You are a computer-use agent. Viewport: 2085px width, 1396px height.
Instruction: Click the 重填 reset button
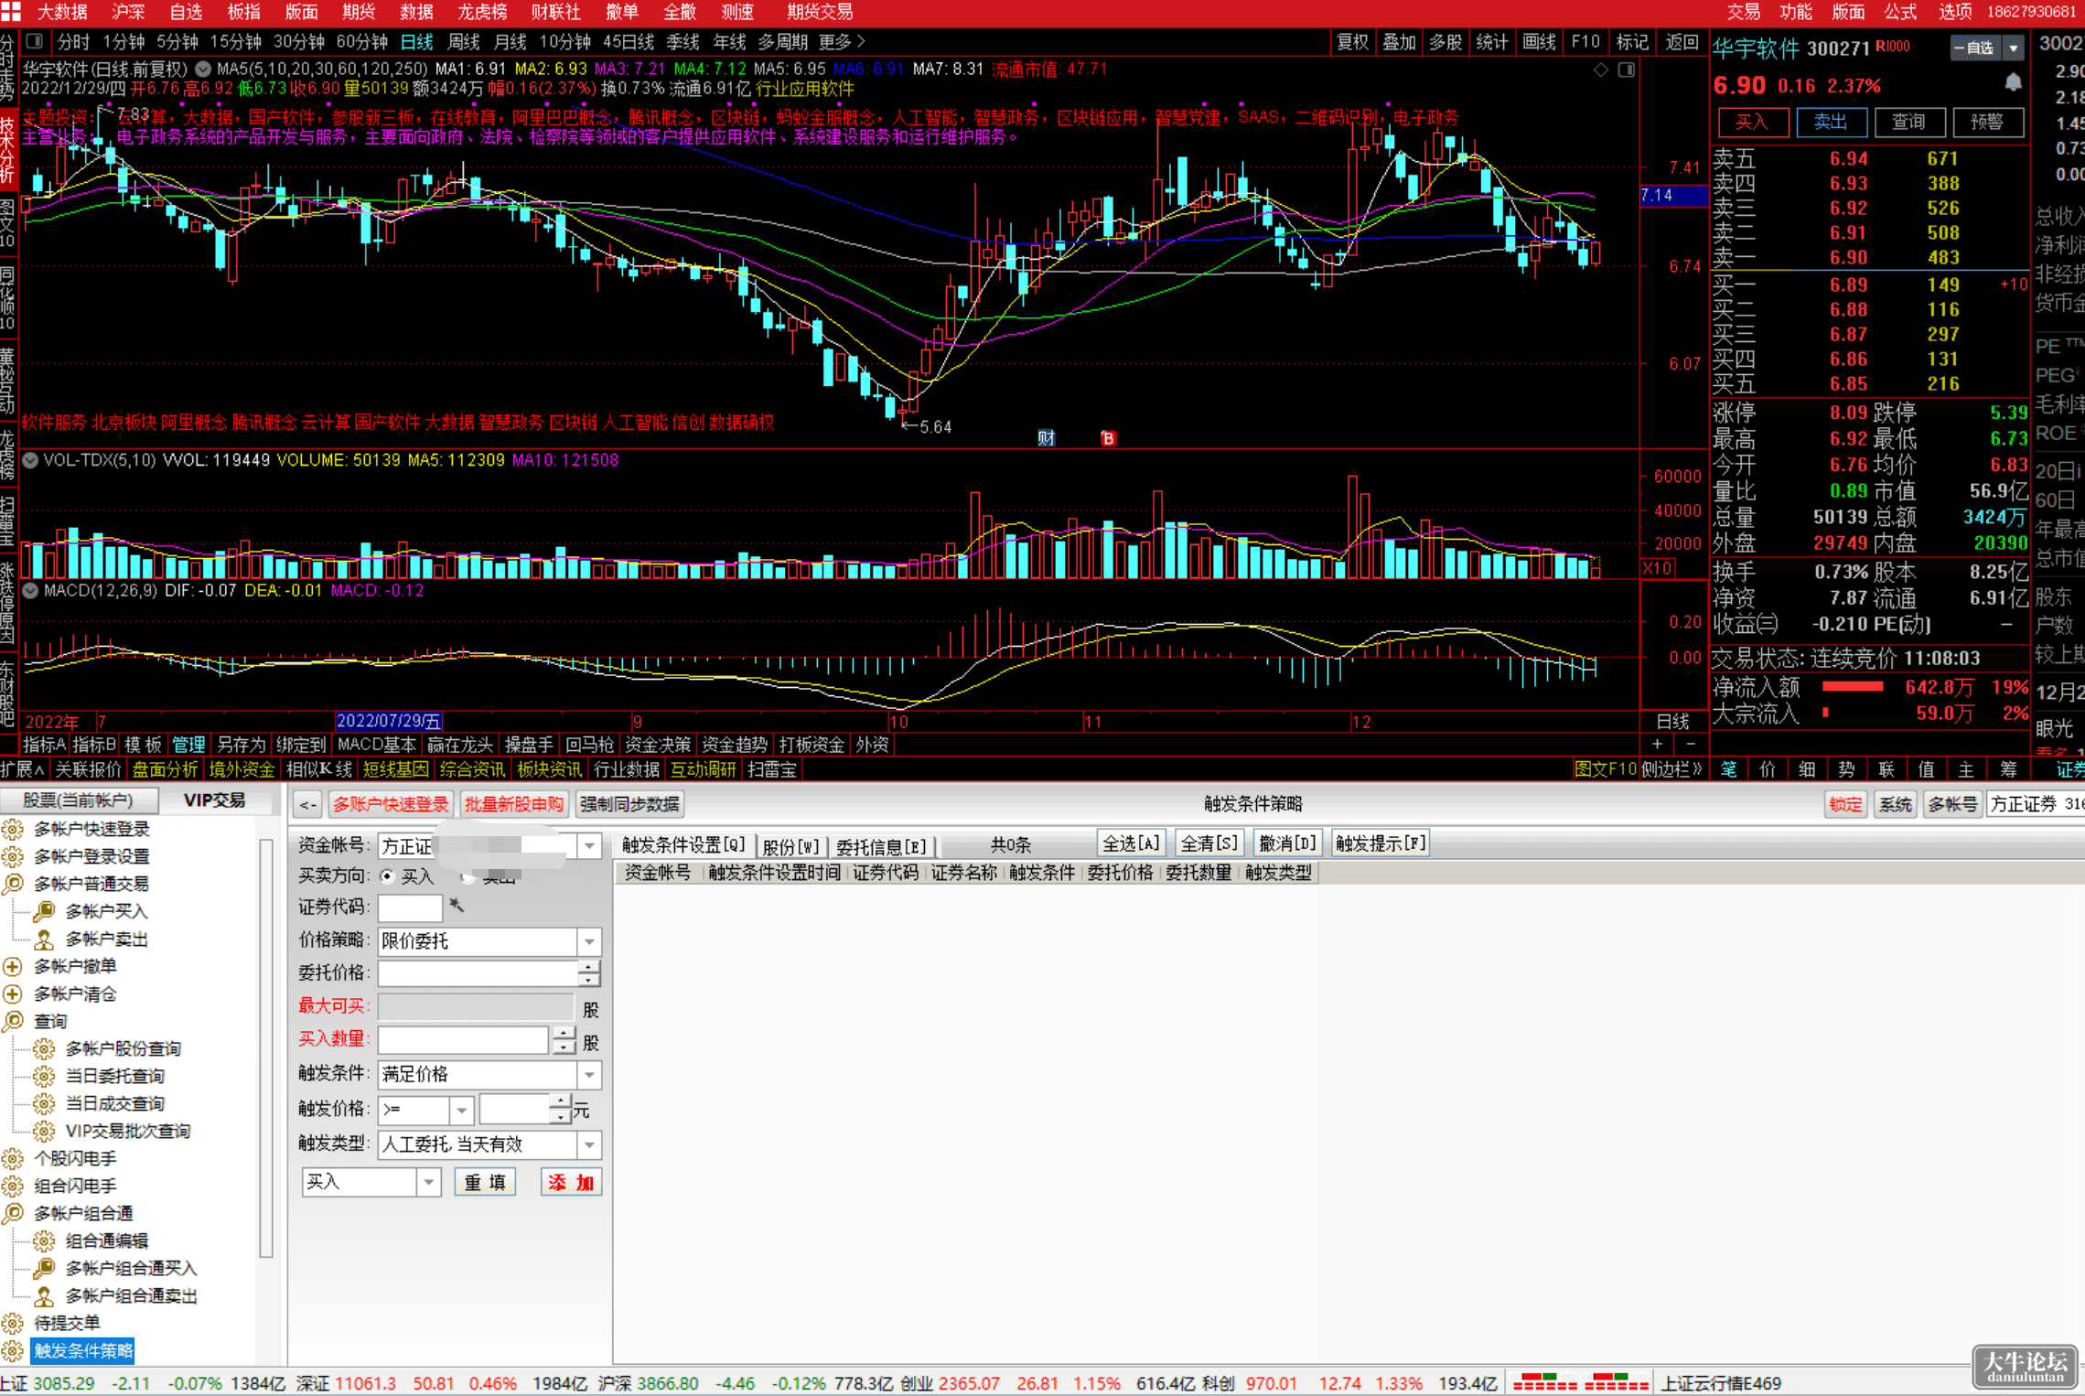485,1183
